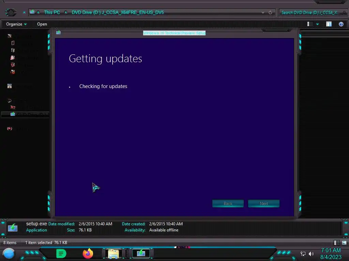Open Explorer help question mark
Screen dimensions: 349x261
tap(341, 24)
